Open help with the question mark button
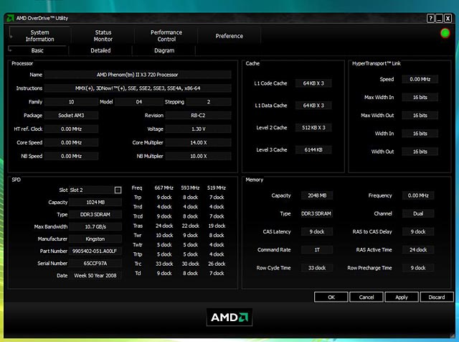Screen dimensions: 459x342 pos(430,19)
